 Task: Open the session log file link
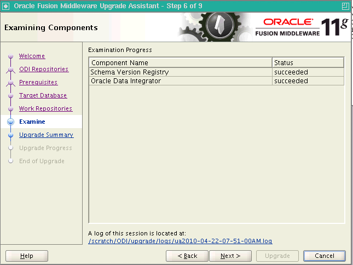click(180, 241)
